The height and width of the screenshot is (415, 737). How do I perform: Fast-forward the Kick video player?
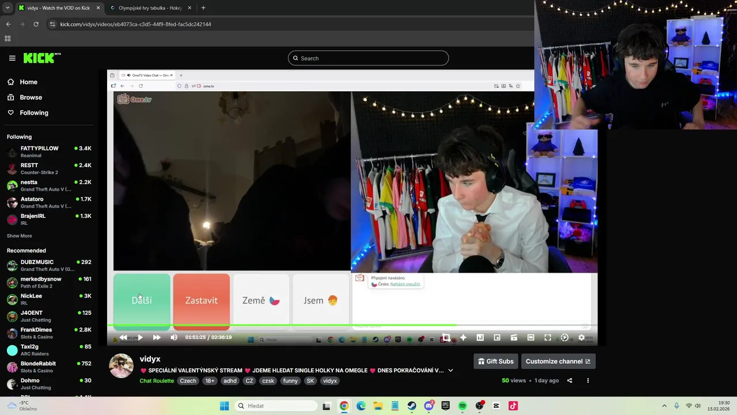(157, 338)
